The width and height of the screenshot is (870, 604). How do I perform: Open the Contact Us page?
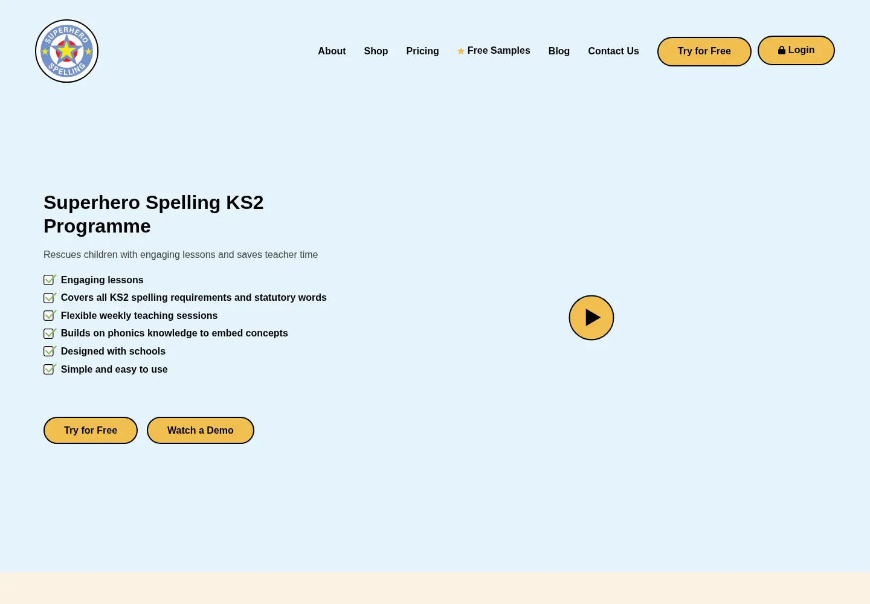[x=613, y=51]
